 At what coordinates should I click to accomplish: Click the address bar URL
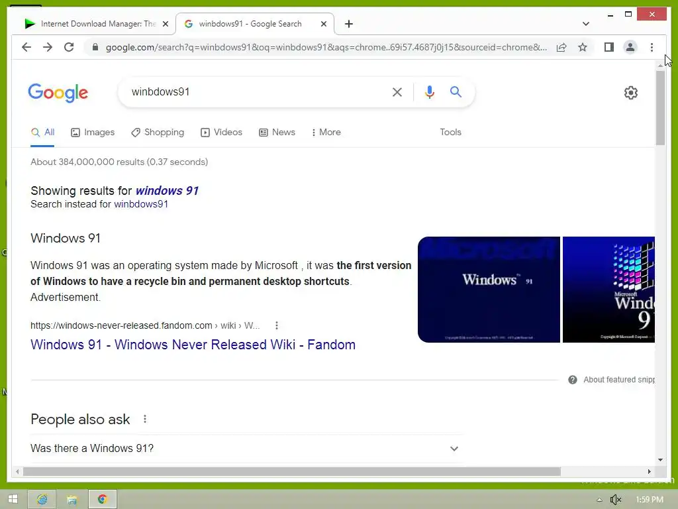click(326, 47)
